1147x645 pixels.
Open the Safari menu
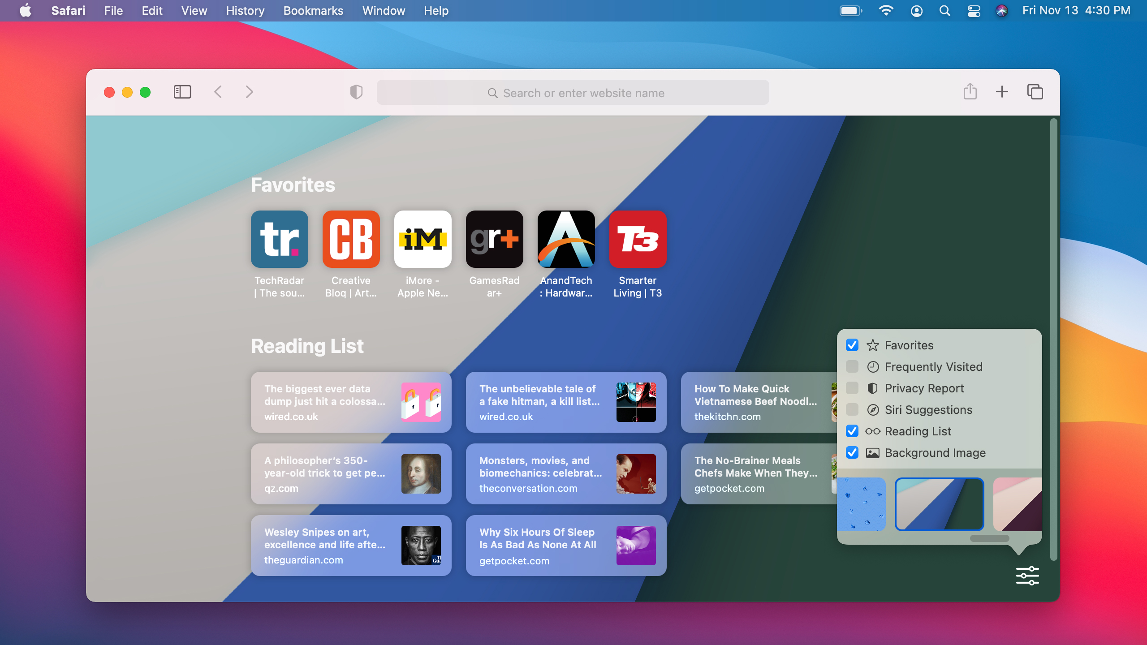click(x=68, y=10)
